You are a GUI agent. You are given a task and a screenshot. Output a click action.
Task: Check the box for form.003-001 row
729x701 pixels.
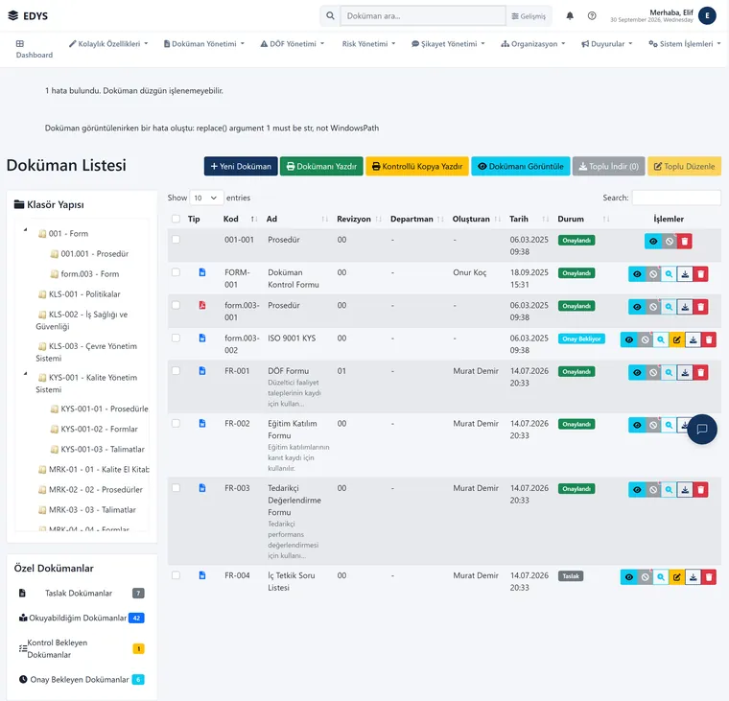(x=176, y=305)
